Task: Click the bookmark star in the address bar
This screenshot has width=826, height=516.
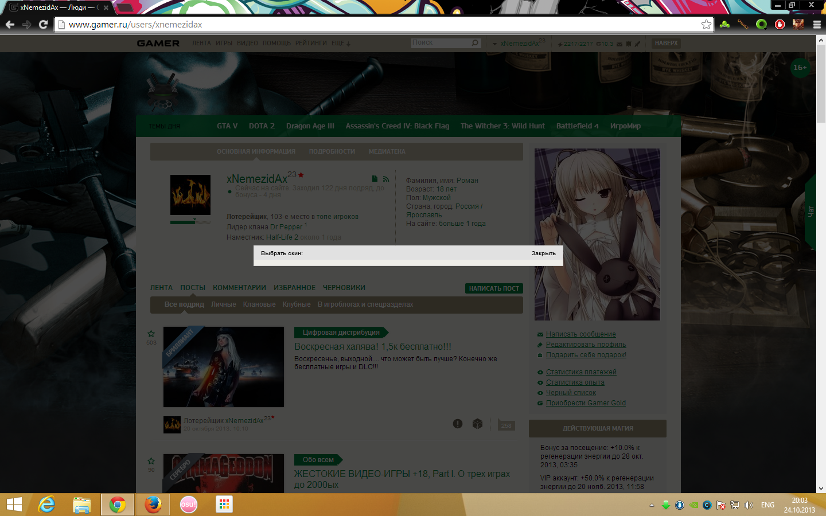Action: (706, 24)
